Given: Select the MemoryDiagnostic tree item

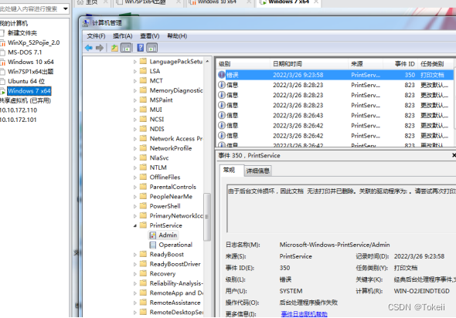Looking at the screenshot, I should 176,90.
